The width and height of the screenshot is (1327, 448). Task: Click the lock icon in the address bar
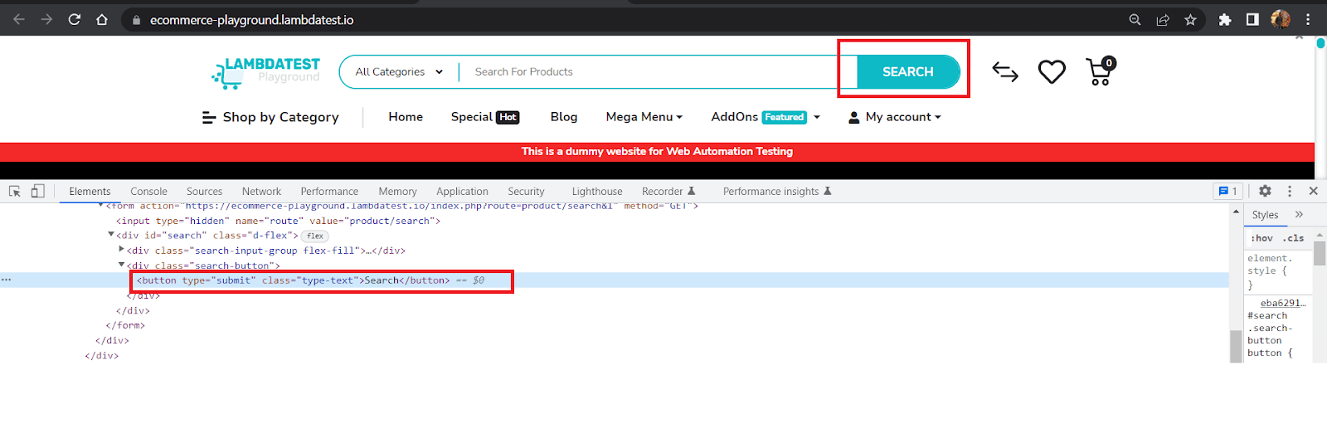tap(136, 20)
